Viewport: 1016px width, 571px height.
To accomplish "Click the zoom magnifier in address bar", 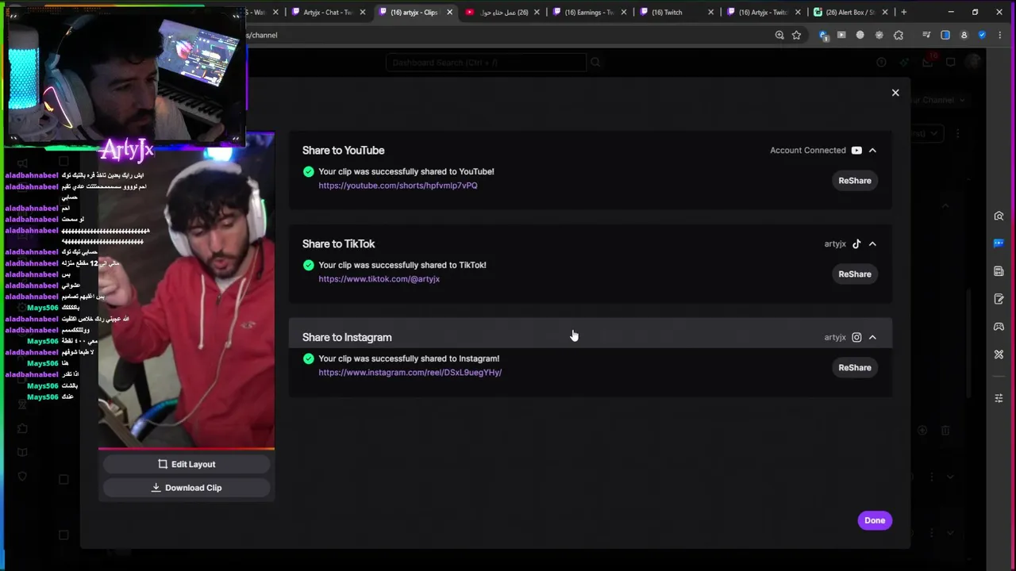I will (x=779, y=35).
